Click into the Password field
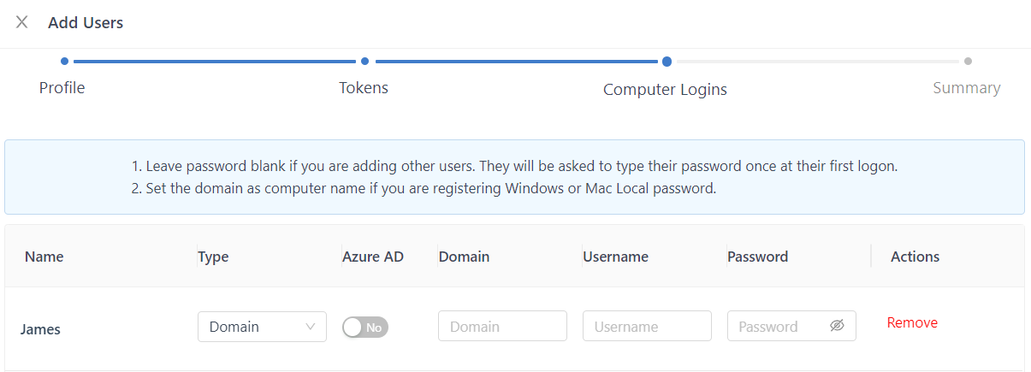 coord(779,326)
